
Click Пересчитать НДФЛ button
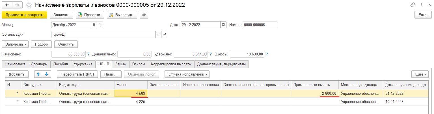pyautogui.click(x=77, y=74)
